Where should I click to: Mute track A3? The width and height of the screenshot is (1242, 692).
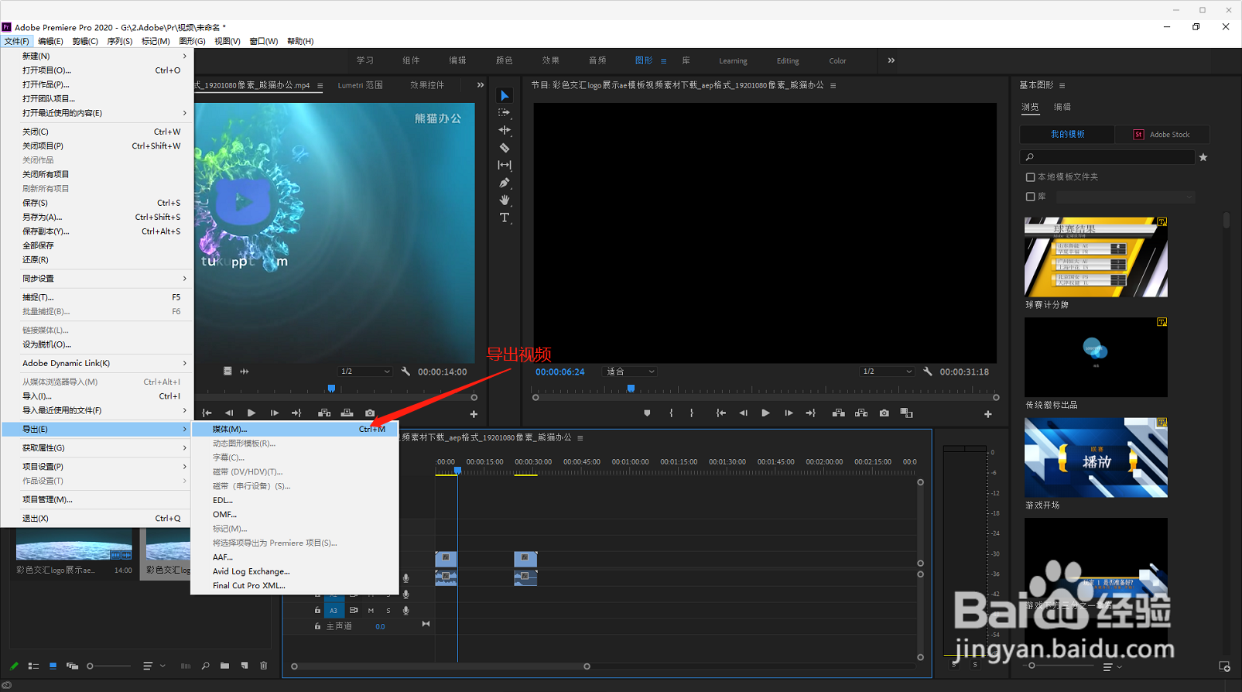coord(371,610)
